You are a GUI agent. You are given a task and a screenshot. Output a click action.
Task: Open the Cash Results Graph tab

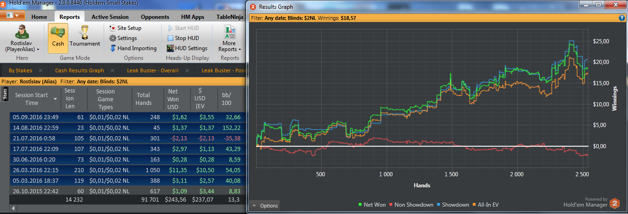click(79, 70)
